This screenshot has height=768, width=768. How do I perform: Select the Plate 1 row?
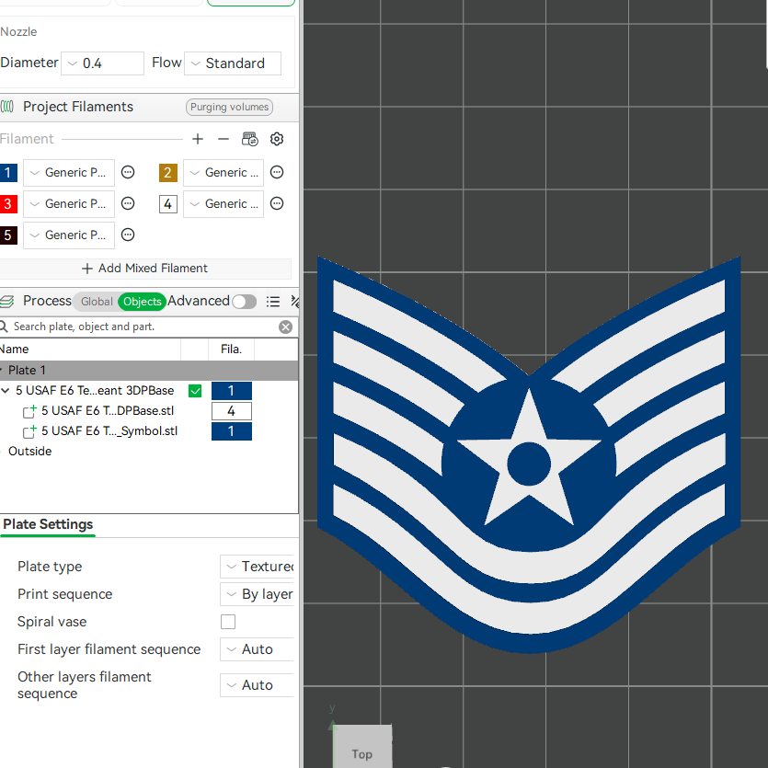[x=149, y=371]
